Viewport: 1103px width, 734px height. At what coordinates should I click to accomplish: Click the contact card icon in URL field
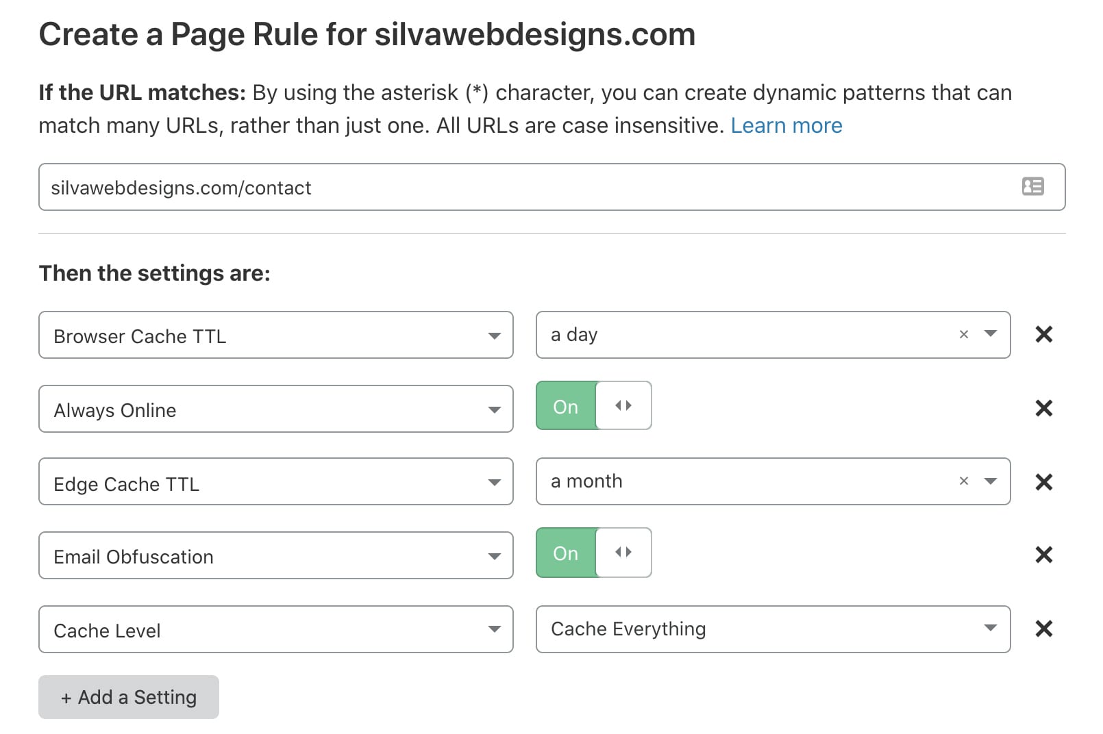pos(1032,186)
